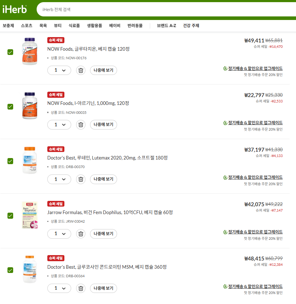Click autoship icon on the glutathione row
The height and width of the screenshot is (304, 296).
[x=225, y=69]
